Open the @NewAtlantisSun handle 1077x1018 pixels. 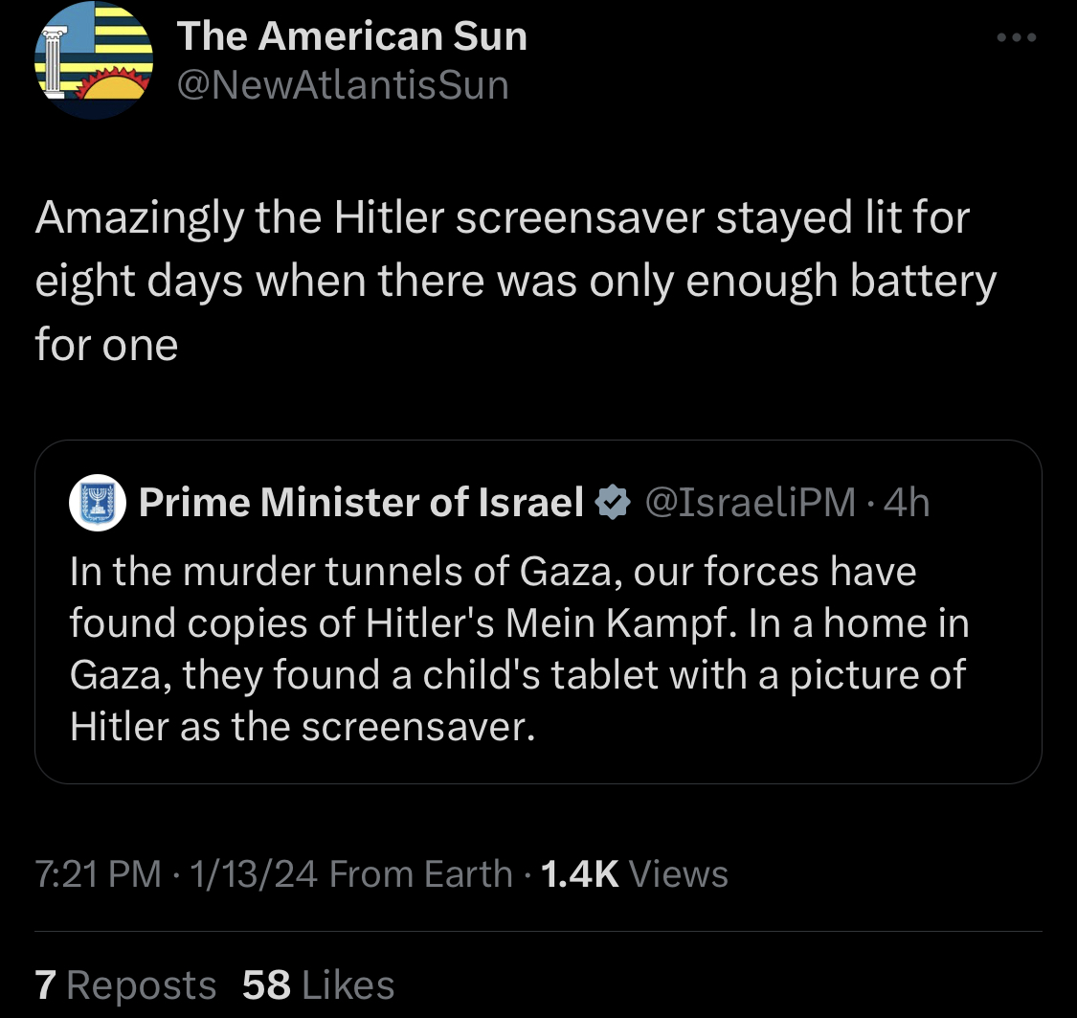pos(343,85)
